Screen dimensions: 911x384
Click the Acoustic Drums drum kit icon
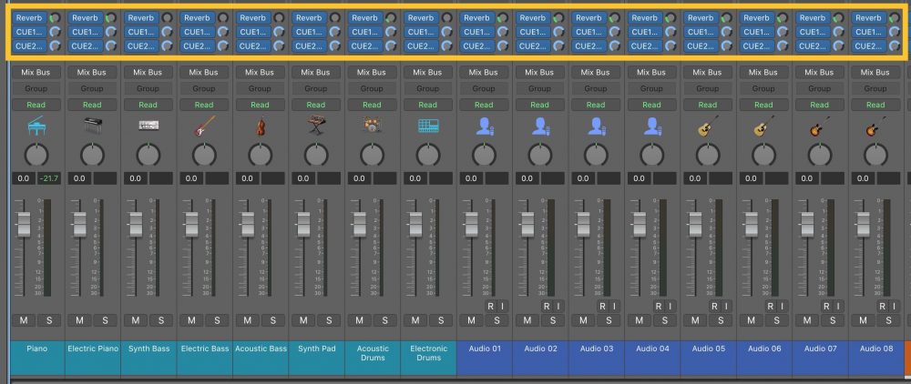click(372, 126)
